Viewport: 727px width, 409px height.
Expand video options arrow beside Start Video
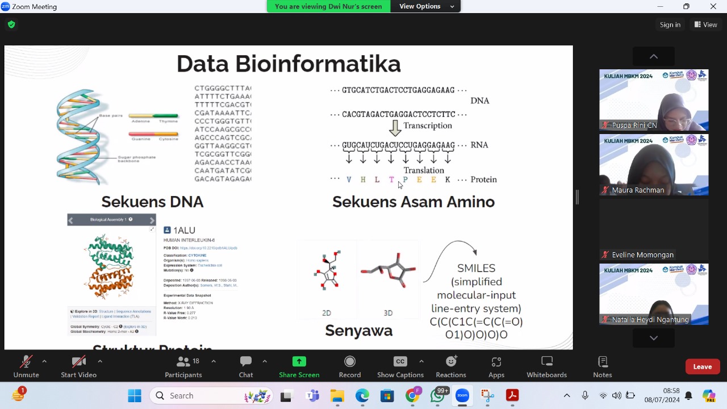click(100, 361)
